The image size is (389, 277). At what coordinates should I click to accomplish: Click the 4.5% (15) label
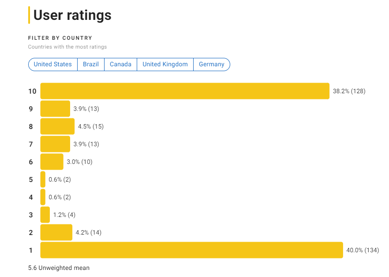tap(90, 127)
